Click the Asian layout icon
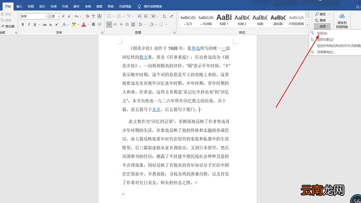 tap(153, 16)
